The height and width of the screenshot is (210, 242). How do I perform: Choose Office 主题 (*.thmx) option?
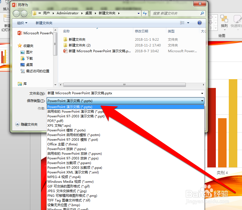tap(126, 144)
